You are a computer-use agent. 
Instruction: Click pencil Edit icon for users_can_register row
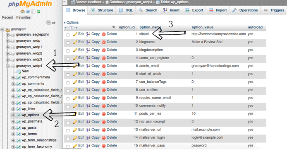(75, 58)
